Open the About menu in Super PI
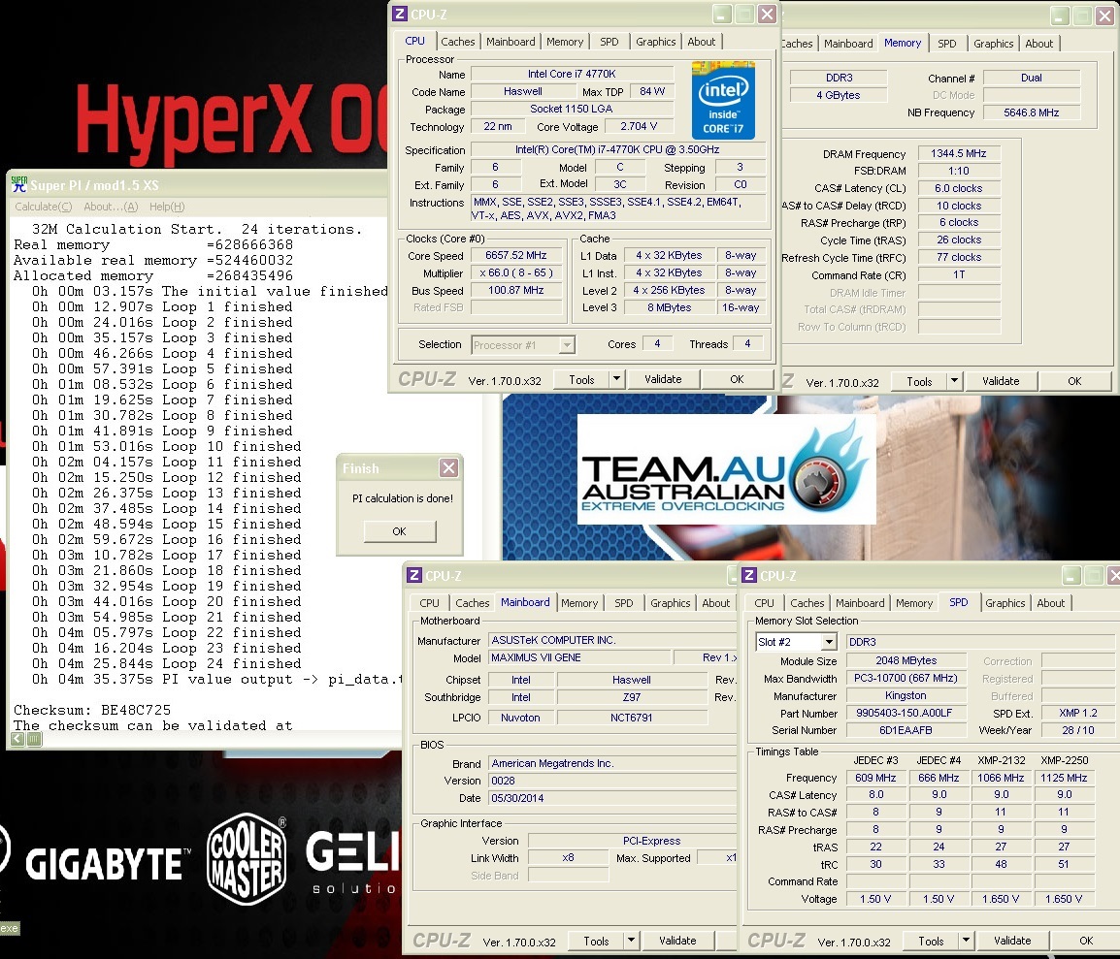1120x959 pixels. (x=111, y=207)
